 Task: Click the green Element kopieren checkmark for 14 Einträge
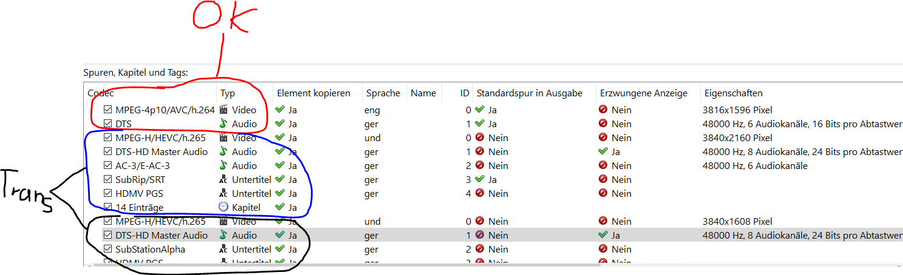[280, 207]
